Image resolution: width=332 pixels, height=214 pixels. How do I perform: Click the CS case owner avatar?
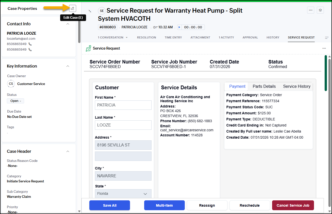(11, 84)
